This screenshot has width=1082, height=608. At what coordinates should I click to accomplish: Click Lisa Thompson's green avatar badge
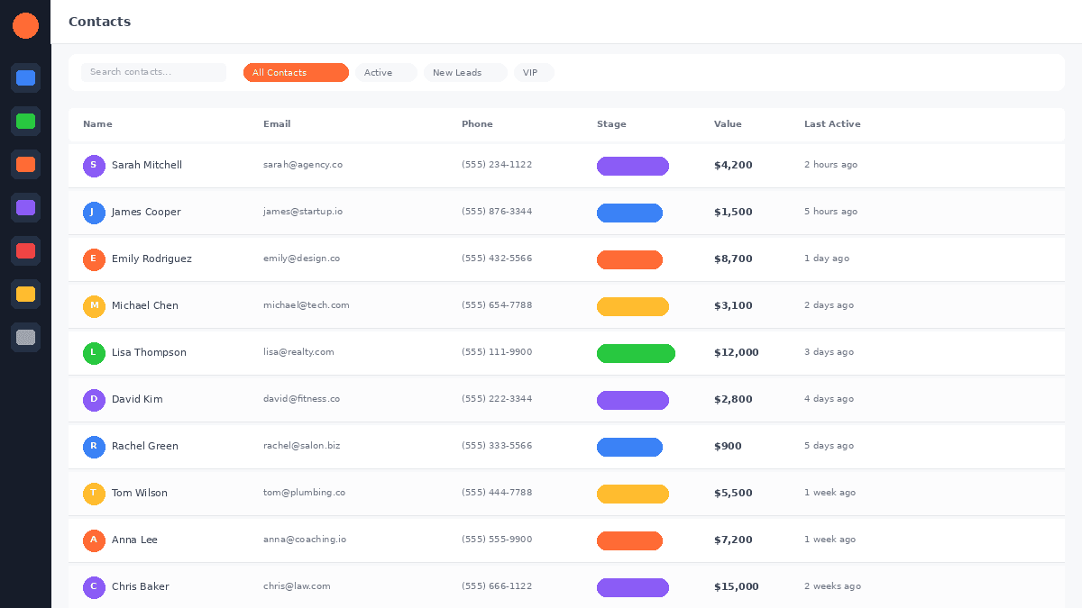pyautogui.click(x=94, y=353)
